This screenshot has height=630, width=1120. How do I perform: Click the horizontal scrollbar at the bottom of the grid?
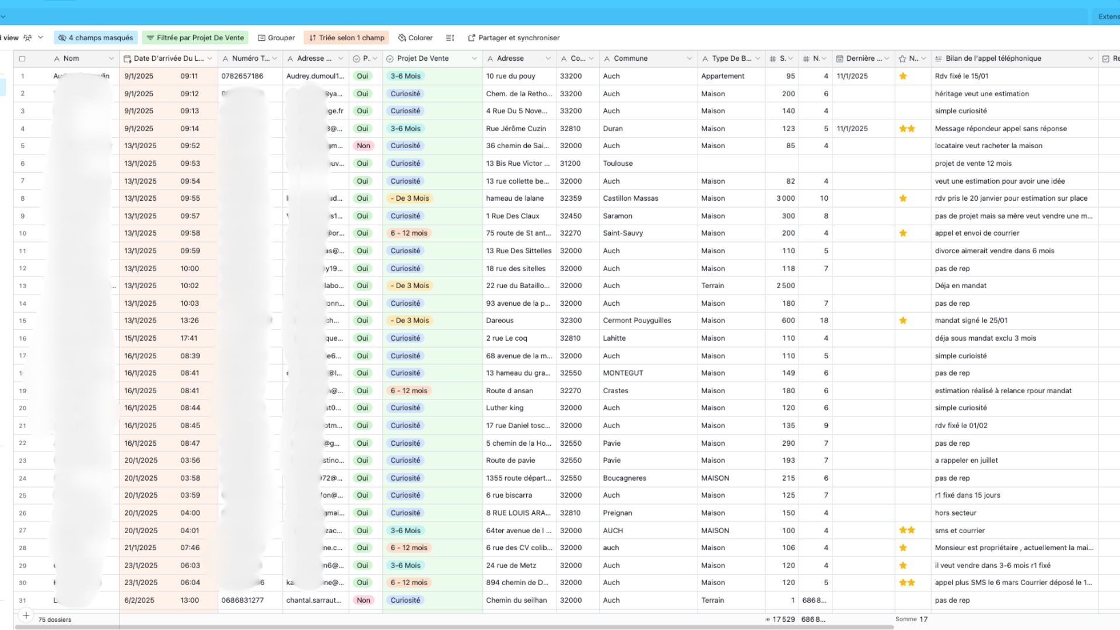coord(455,628)
